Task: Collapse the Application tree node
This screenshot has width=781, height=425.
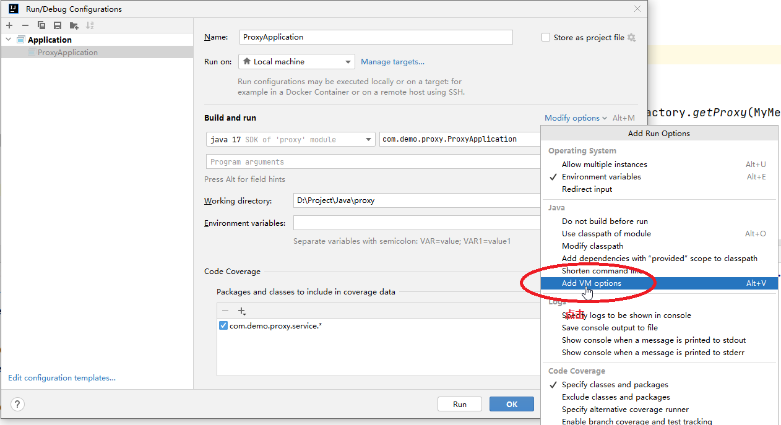Action: (8, 40)
